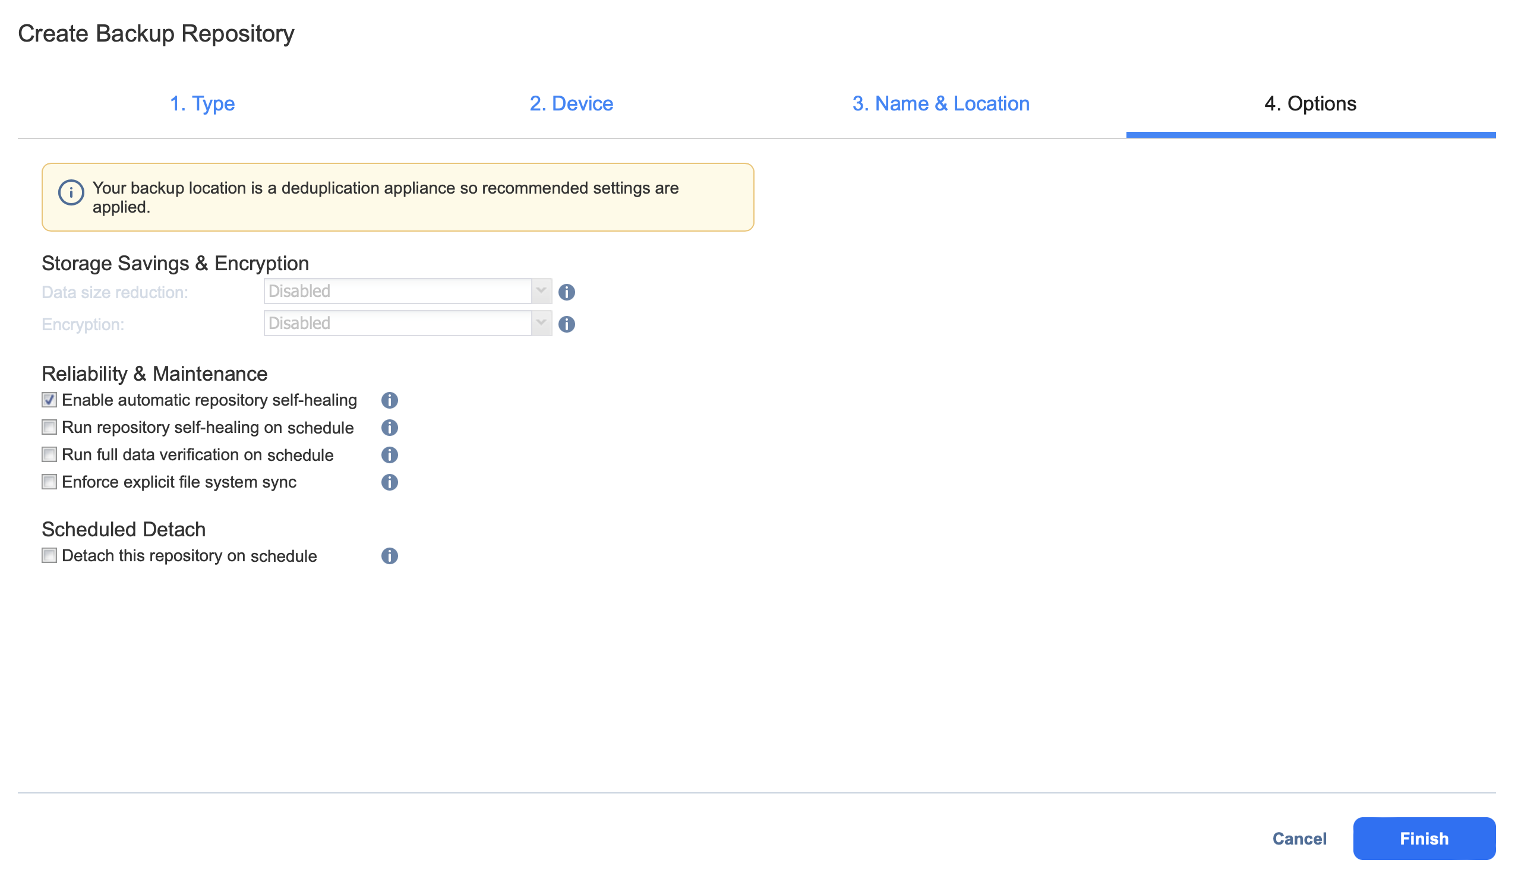
Task: Go back to the 1. Type step
Action: pyautogui.click(x=202, y=104)
